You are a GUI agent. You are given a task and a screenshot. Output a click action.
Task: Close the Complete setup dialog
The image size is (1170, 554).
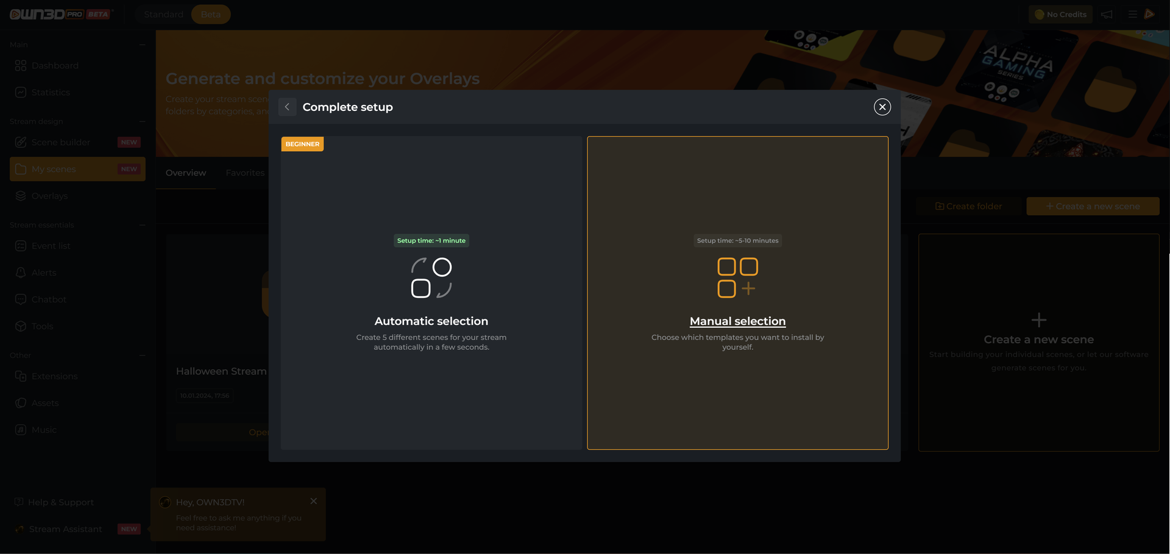click(882, 107)
